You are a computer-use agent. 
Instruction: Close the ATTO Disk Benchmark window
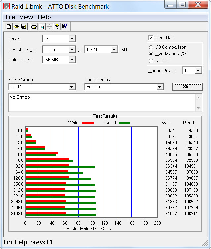[x=198, y=5]
